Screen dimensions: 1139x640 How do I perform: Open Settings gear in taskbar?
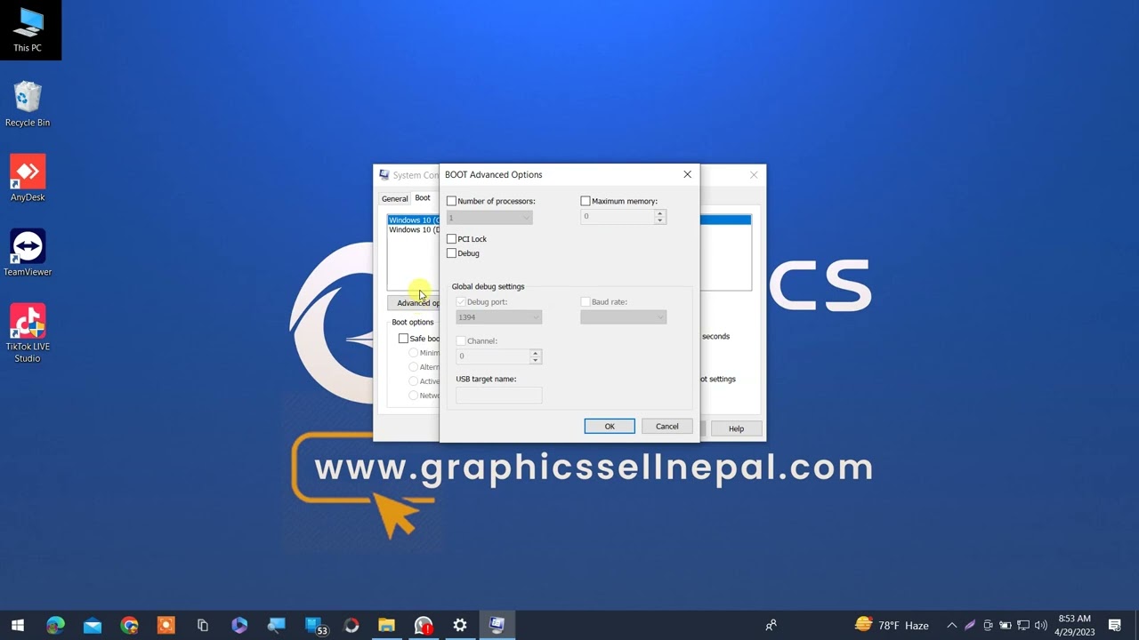tap(460, 626)
